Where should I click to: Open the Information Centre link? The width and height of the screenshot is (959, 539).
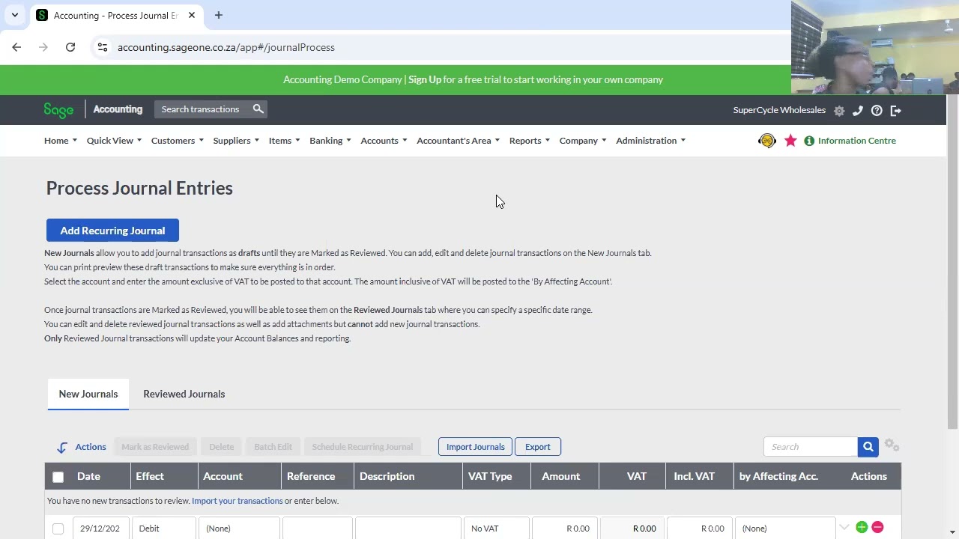tap(857, 141)
